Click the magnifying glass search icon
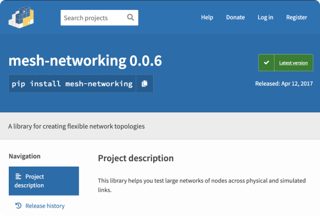This screenshot has width=320, height=216. pyautogui.click(x=130, y=18)
